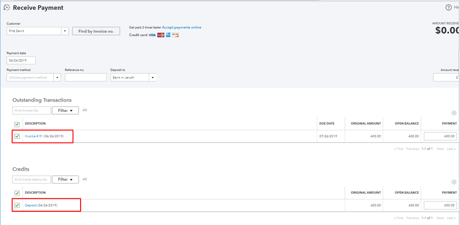
Task: Click the Receive Payment history clock icon
Action: [x=6, y=8]
